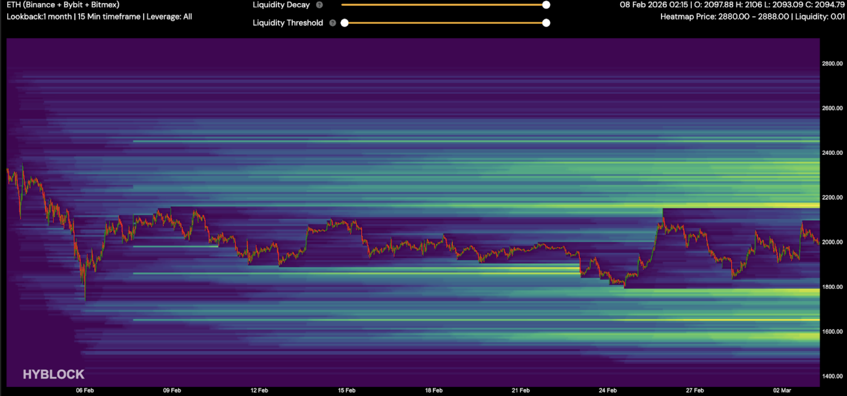Click the Liquidity Decay label

tap(281, 5)
